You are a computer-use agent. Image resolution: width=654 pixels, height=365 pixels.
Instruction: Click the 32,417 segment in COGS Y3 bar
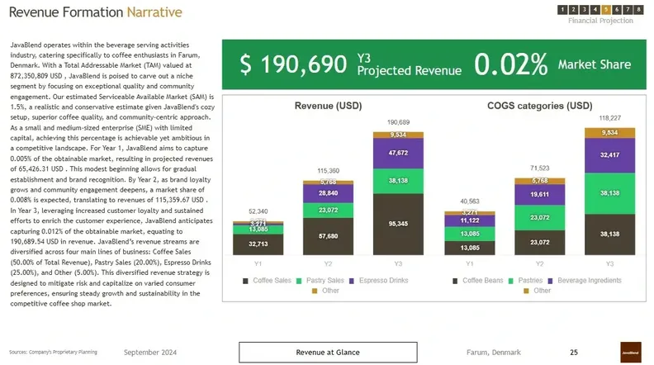(609, 155)
